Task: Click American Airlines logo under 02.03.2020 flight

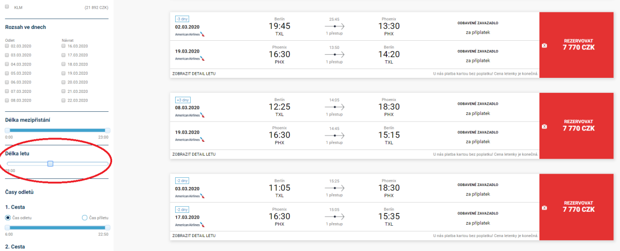Action: (190, 35)
